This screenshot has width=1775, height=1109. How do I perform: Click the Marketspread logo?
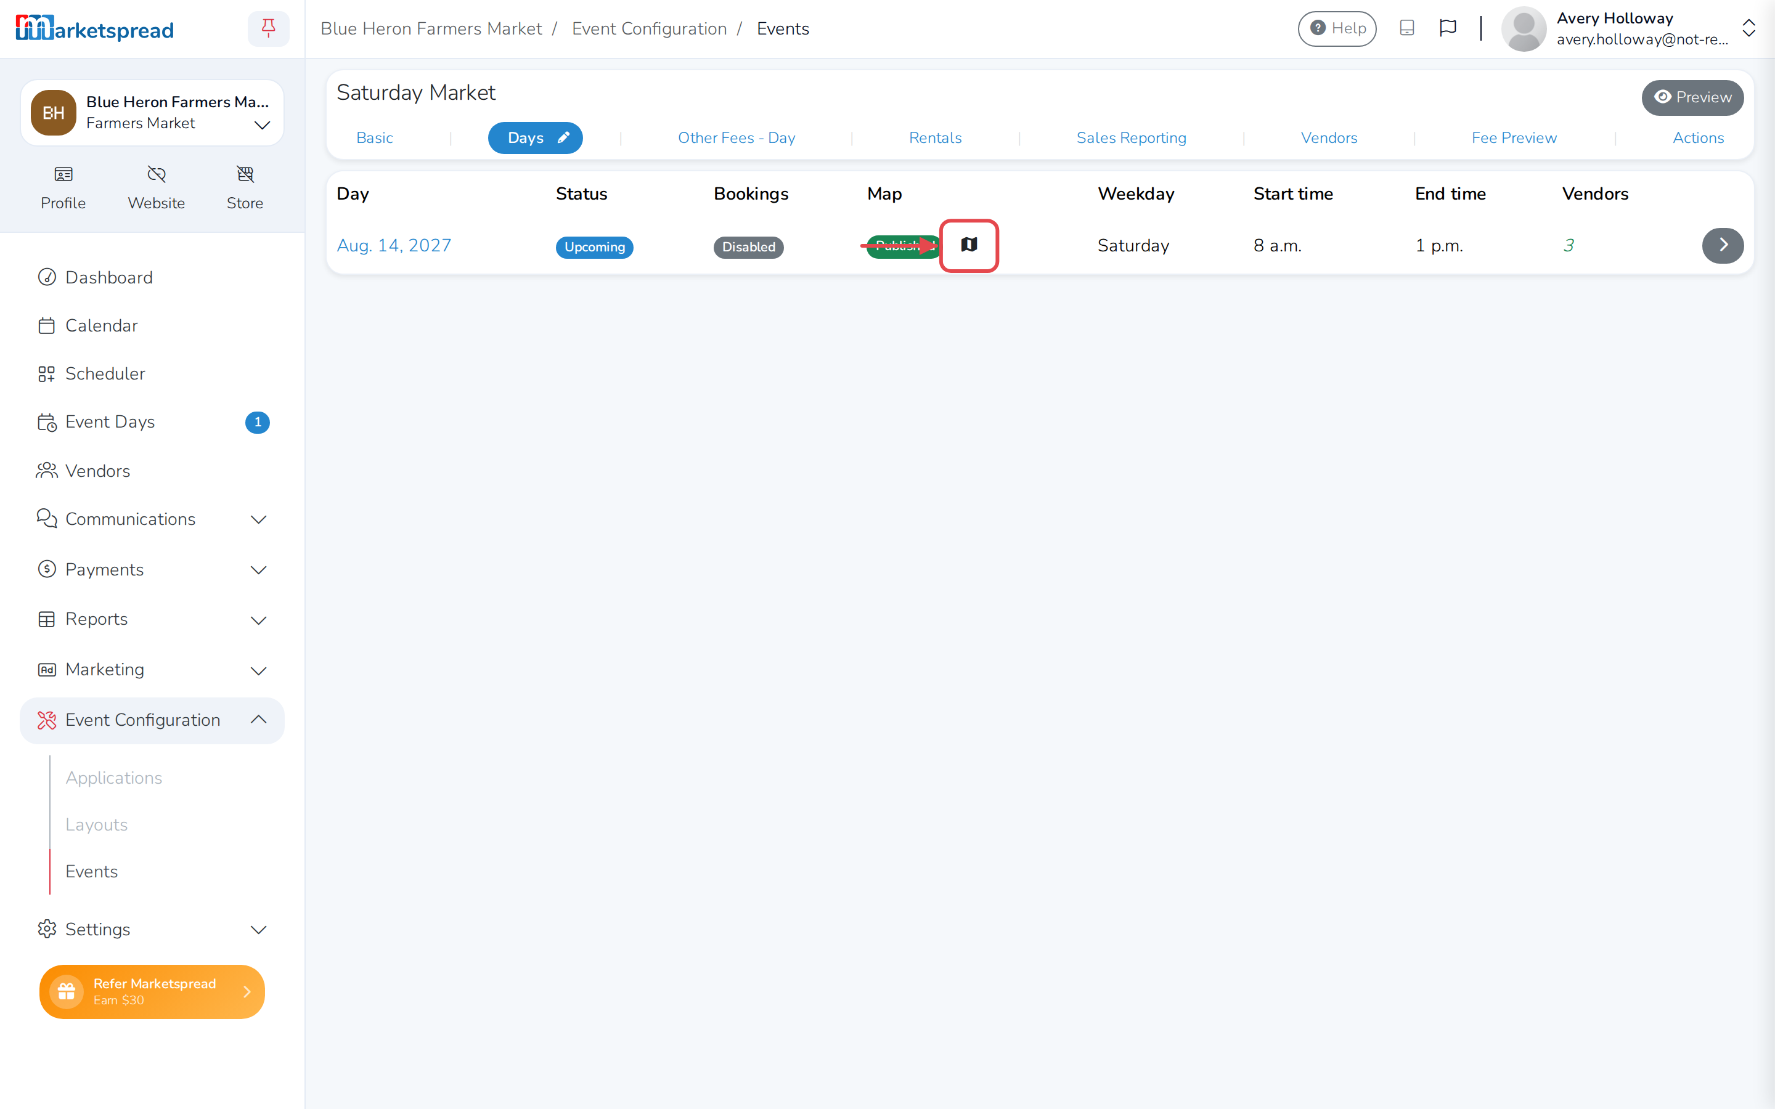coord(95,28)
